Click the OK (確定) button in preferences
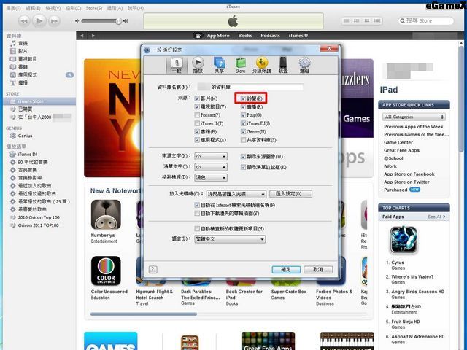This screenshot has width=467, height=350. coord(286,269)
